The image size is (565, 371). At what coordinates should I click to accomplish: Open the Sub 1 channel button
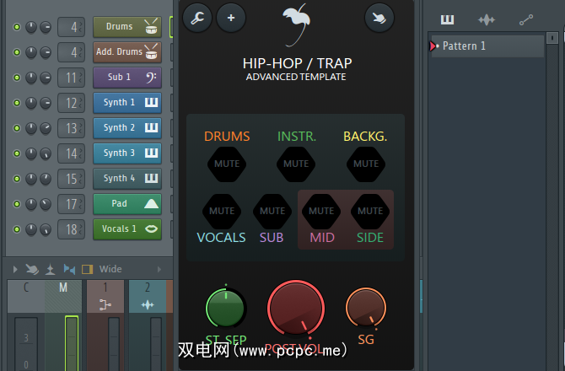point(126,78)
